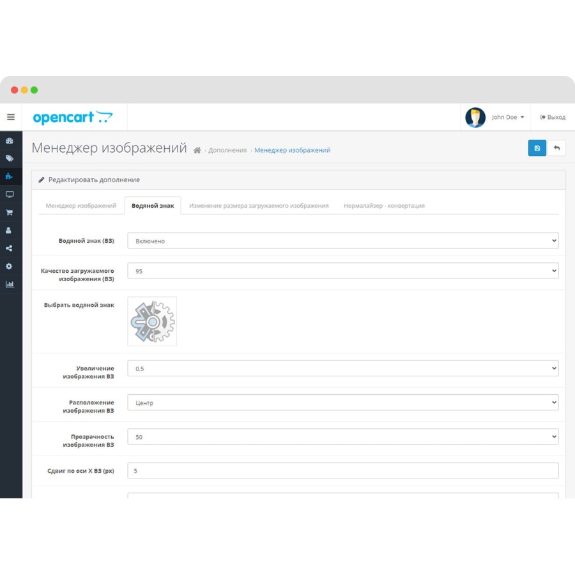
Task: Open the Customers user sidebar icon
Action: click(9, 230)
